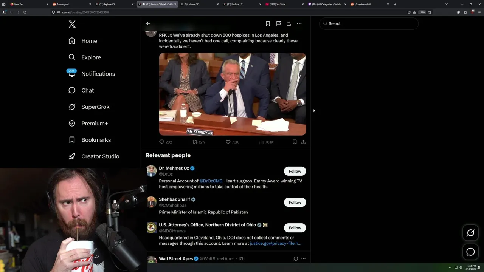Click the back arrow above the post
Image resolution: width=484 pixels, height=272 pixels.
pos(148,23)
